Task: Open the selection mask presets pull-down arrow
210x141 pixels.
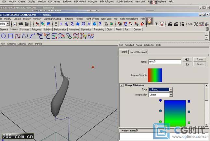Action: tap(56, 24)
